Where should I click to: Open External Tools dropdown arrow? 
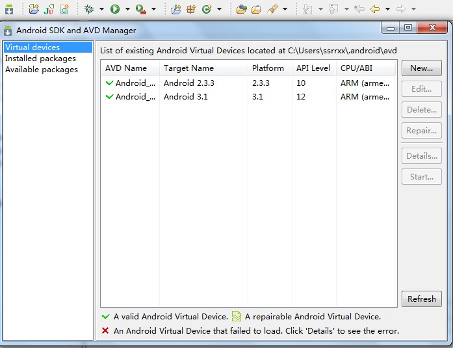(x=153, y=9)
